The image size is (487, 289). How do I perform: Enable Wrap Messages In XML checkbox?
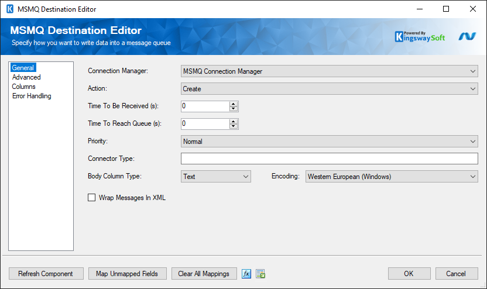[92, 198]
